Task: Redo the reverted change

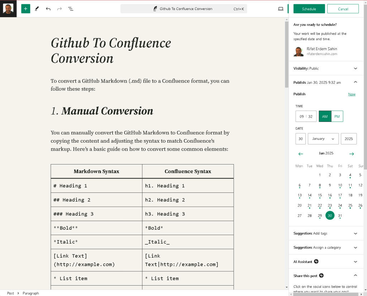Action: [x=59, y=9]
